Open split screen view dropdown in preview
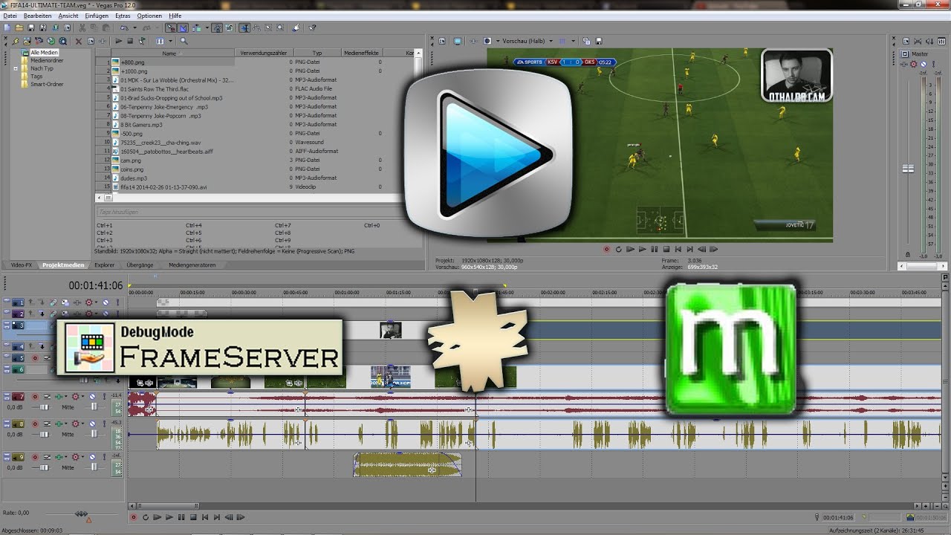Viewport: 951px width, 535px height. [498, 41]
